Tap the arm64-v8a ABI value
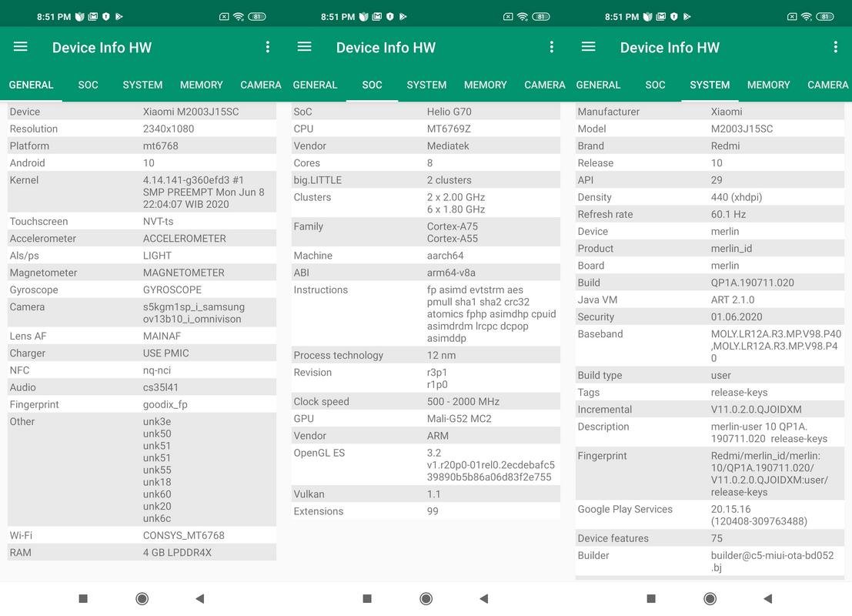Image resolution: width=852 pixels, height=616 pixels. pyautogui.click(x=451, y=273)
